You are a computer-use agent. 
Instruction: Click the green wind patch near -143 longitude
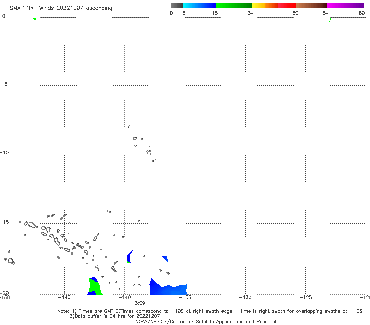point(95,287)
